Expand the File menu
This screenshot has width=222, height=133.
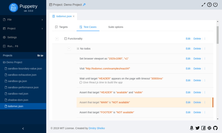[x=23, y=20]
